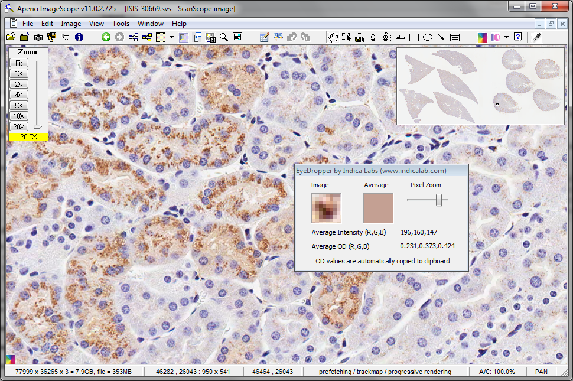Open the File menu
This screenshot has height=381, width=573.
[x=28, y=24]
